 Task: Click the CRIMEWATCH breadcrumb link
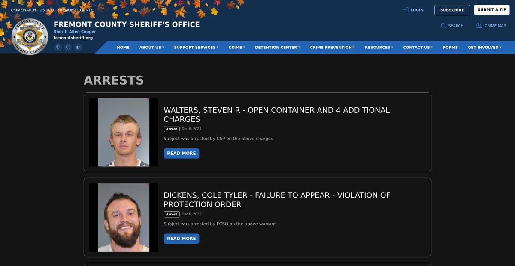[23, 10]
